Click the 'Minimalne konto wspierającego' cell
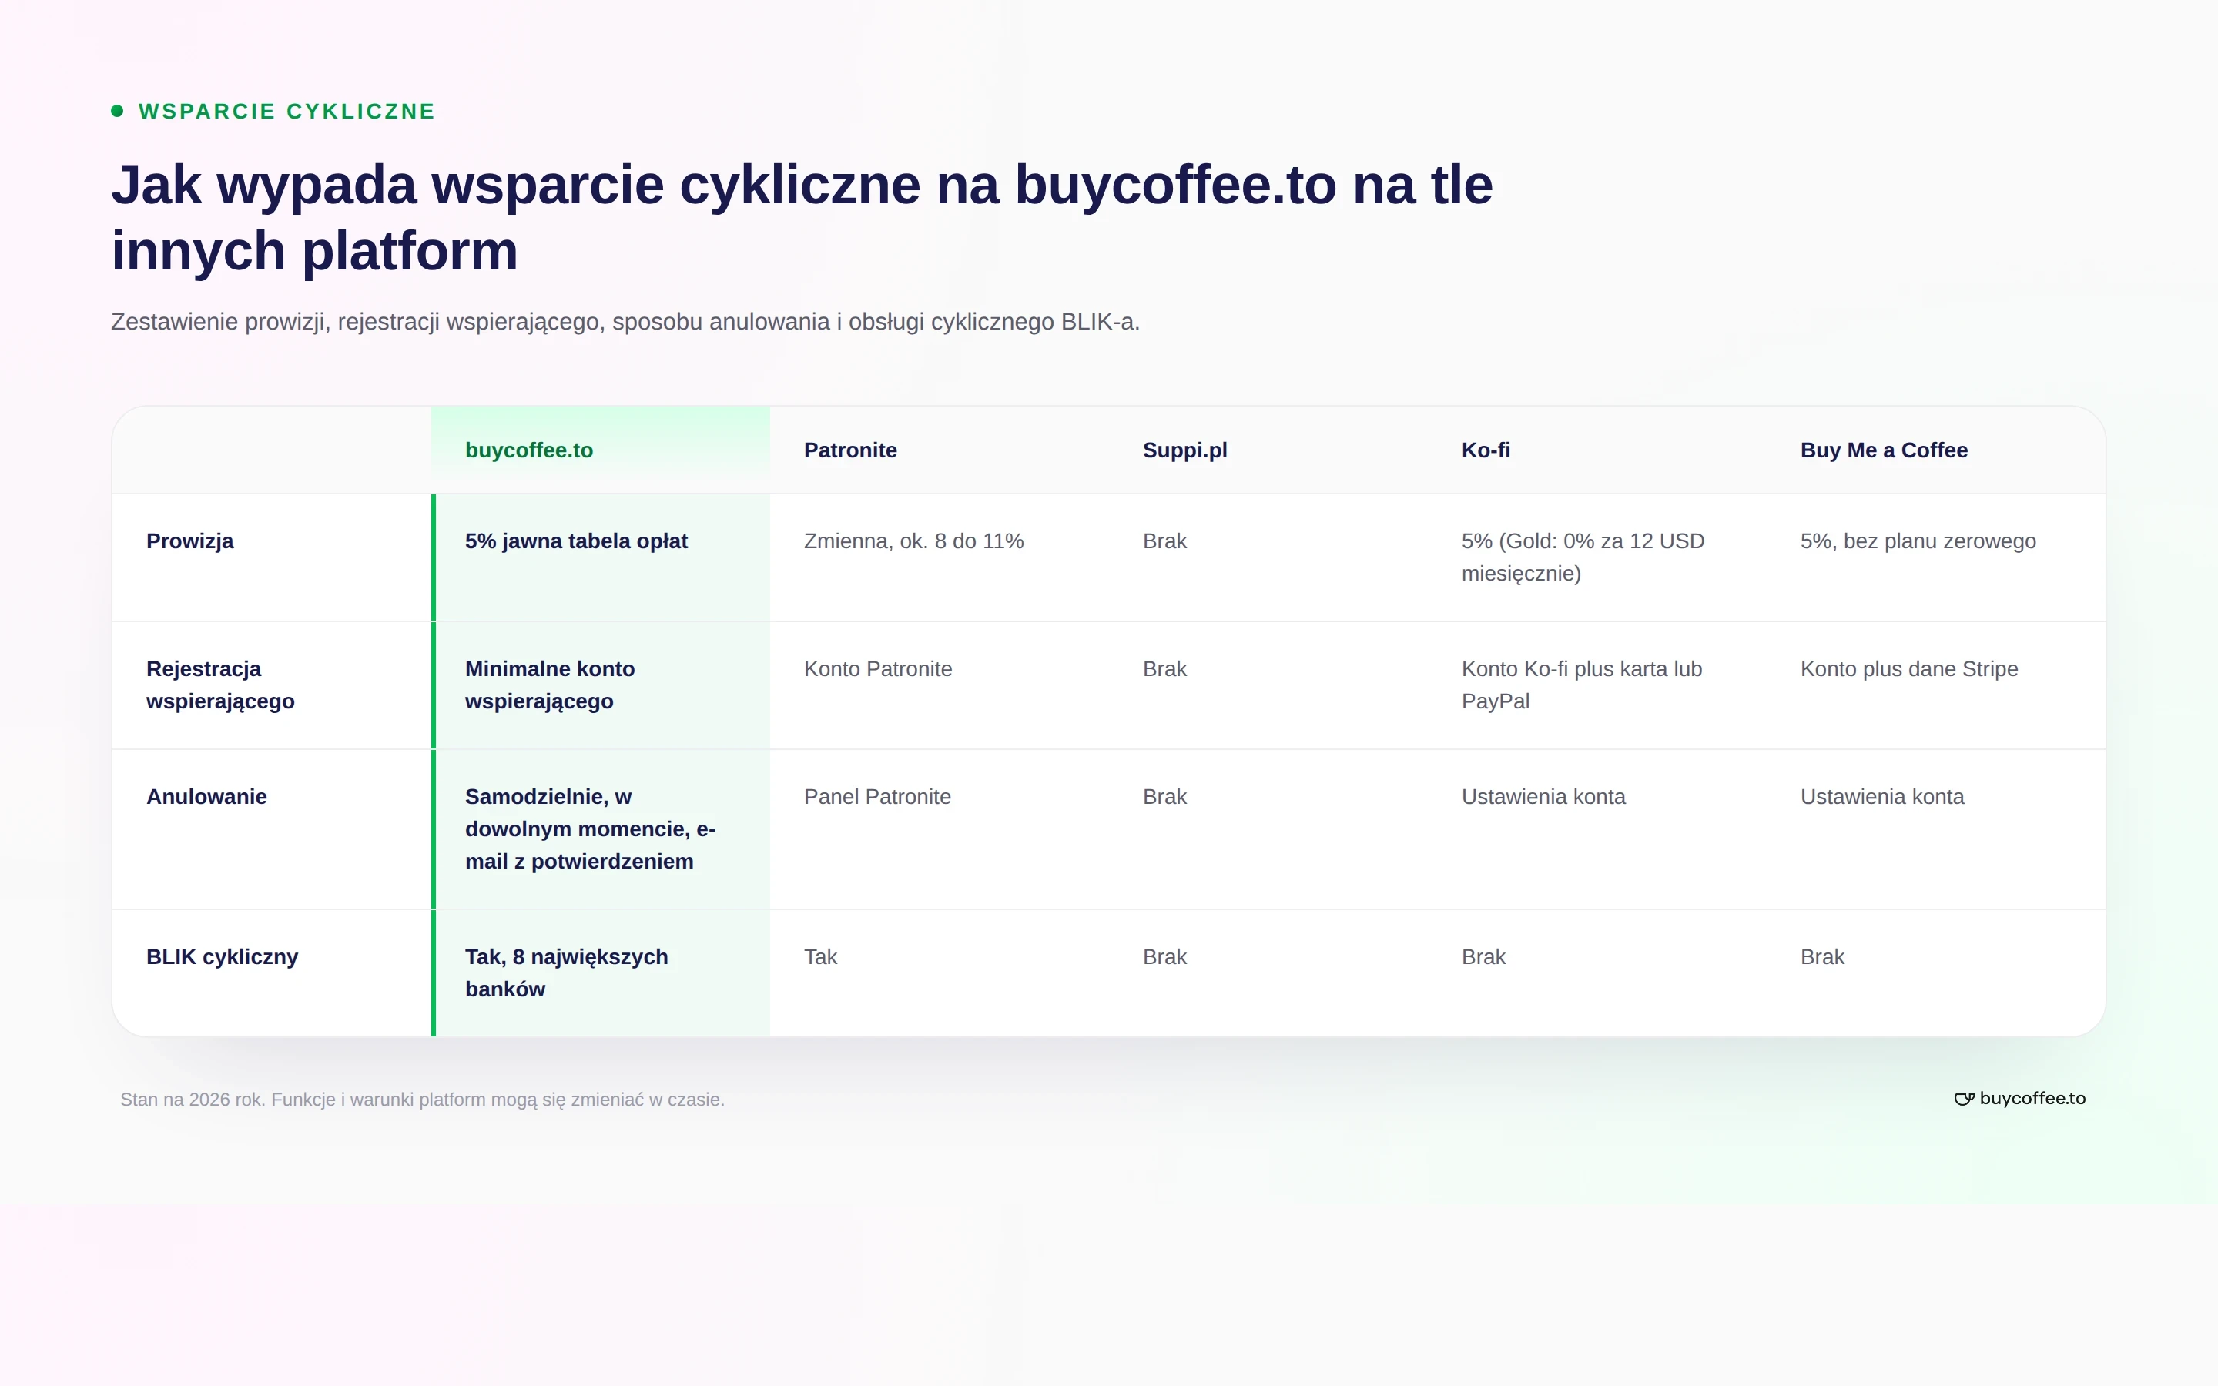The image size is (2218, 1386). pos(550,685)
